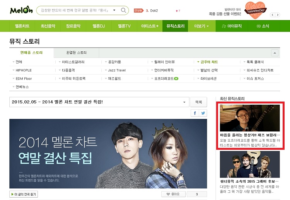290x200 pixels.
Task: Open 멜론차트 menu
Action: tap(22, 26)
